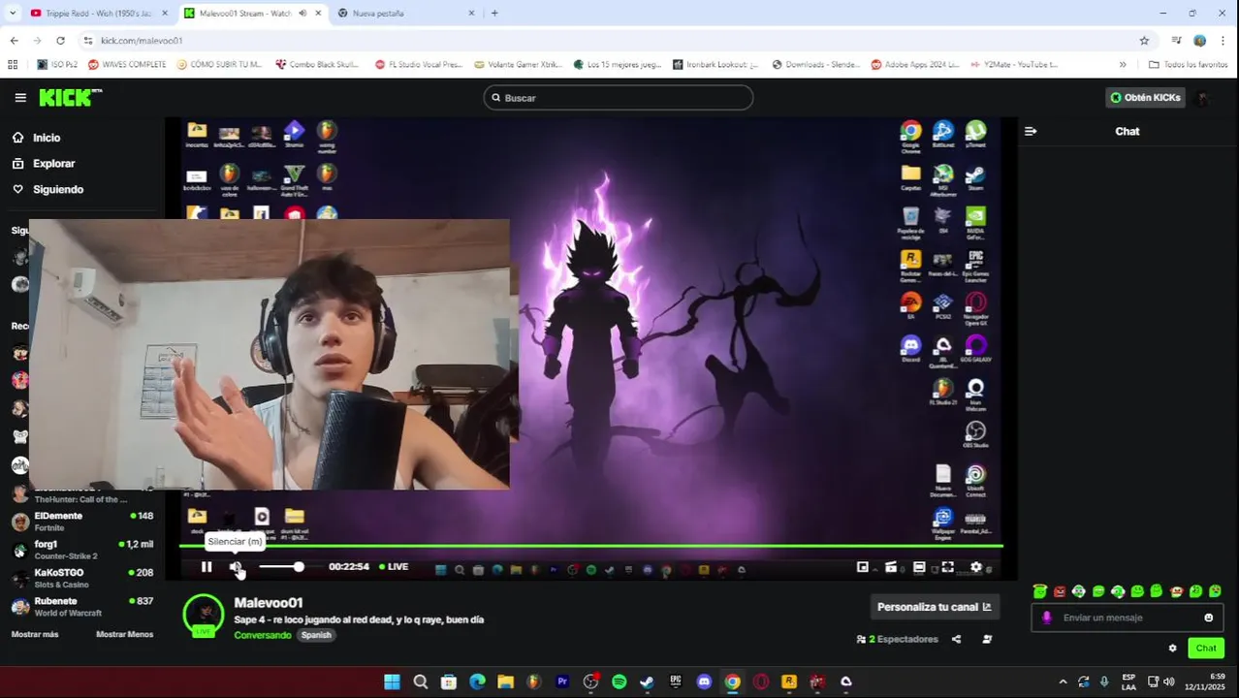Open Epic Games Launcher from the taskbar
Screen dimensions: 1239x698
click(676, 682)
